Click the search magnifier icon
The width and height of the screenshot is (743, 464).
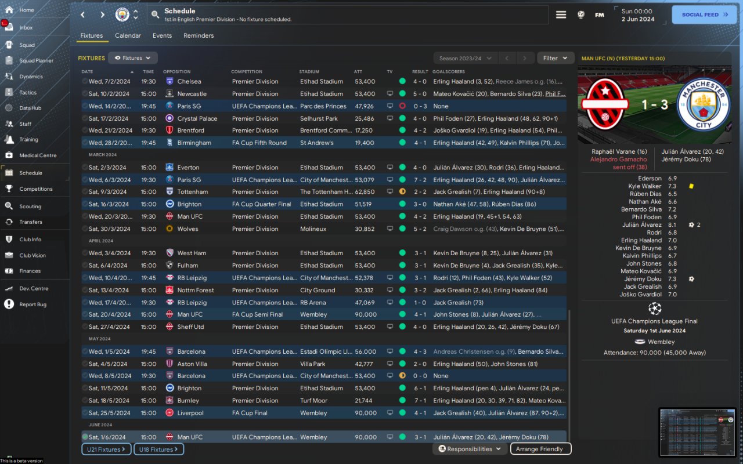pos(155,14)
